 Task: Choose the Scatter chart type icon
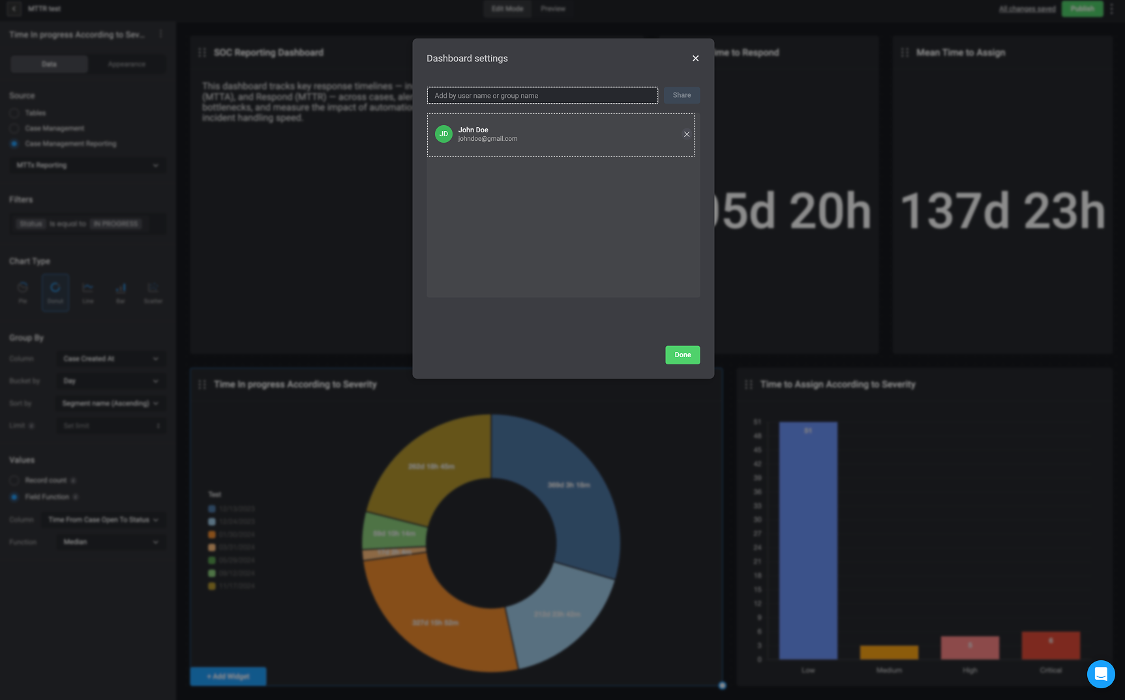point(153,292)
